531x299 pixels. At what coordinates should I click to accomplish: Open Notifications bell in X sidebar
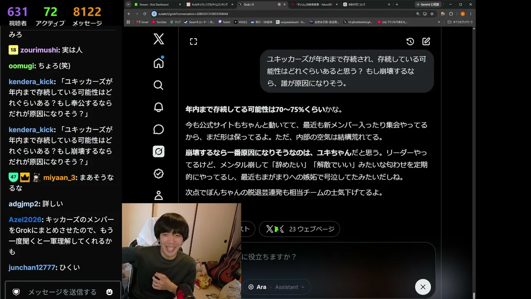(x=158, y=107)
